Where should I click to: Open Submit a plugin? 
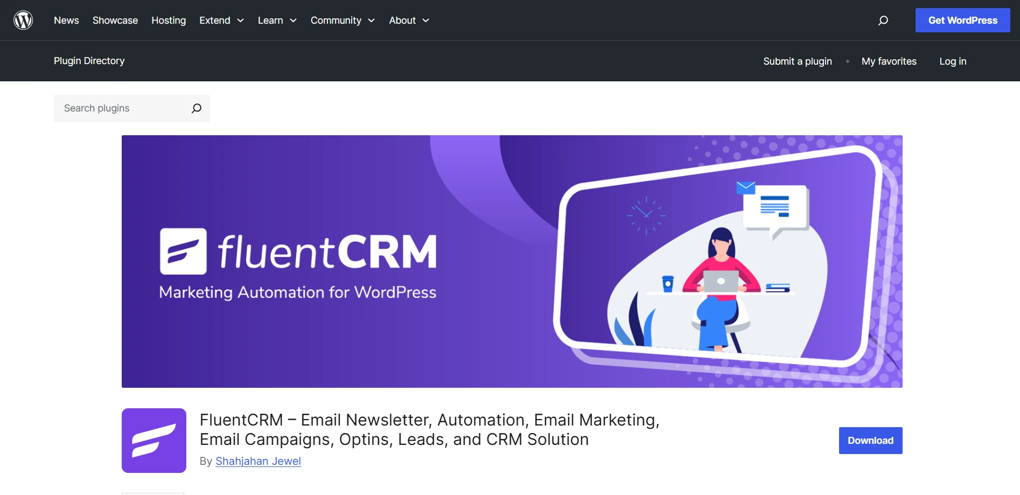tap(797, 61)
